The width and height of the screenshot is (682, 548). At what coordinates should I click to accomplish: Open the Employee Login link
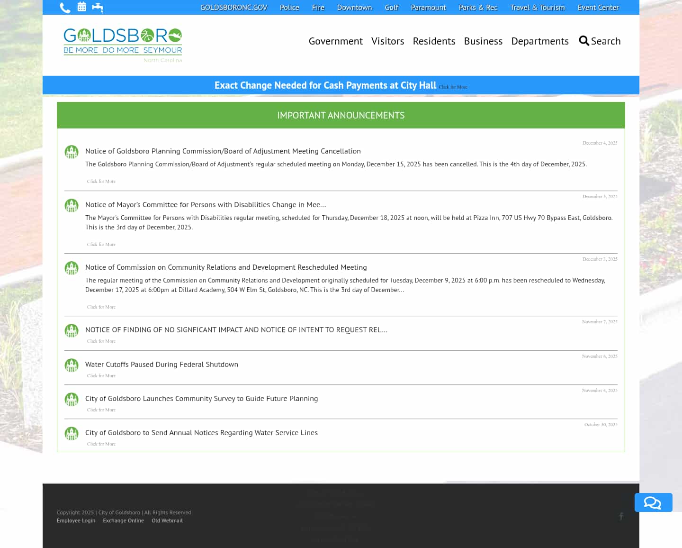click(x=76, y=520)
